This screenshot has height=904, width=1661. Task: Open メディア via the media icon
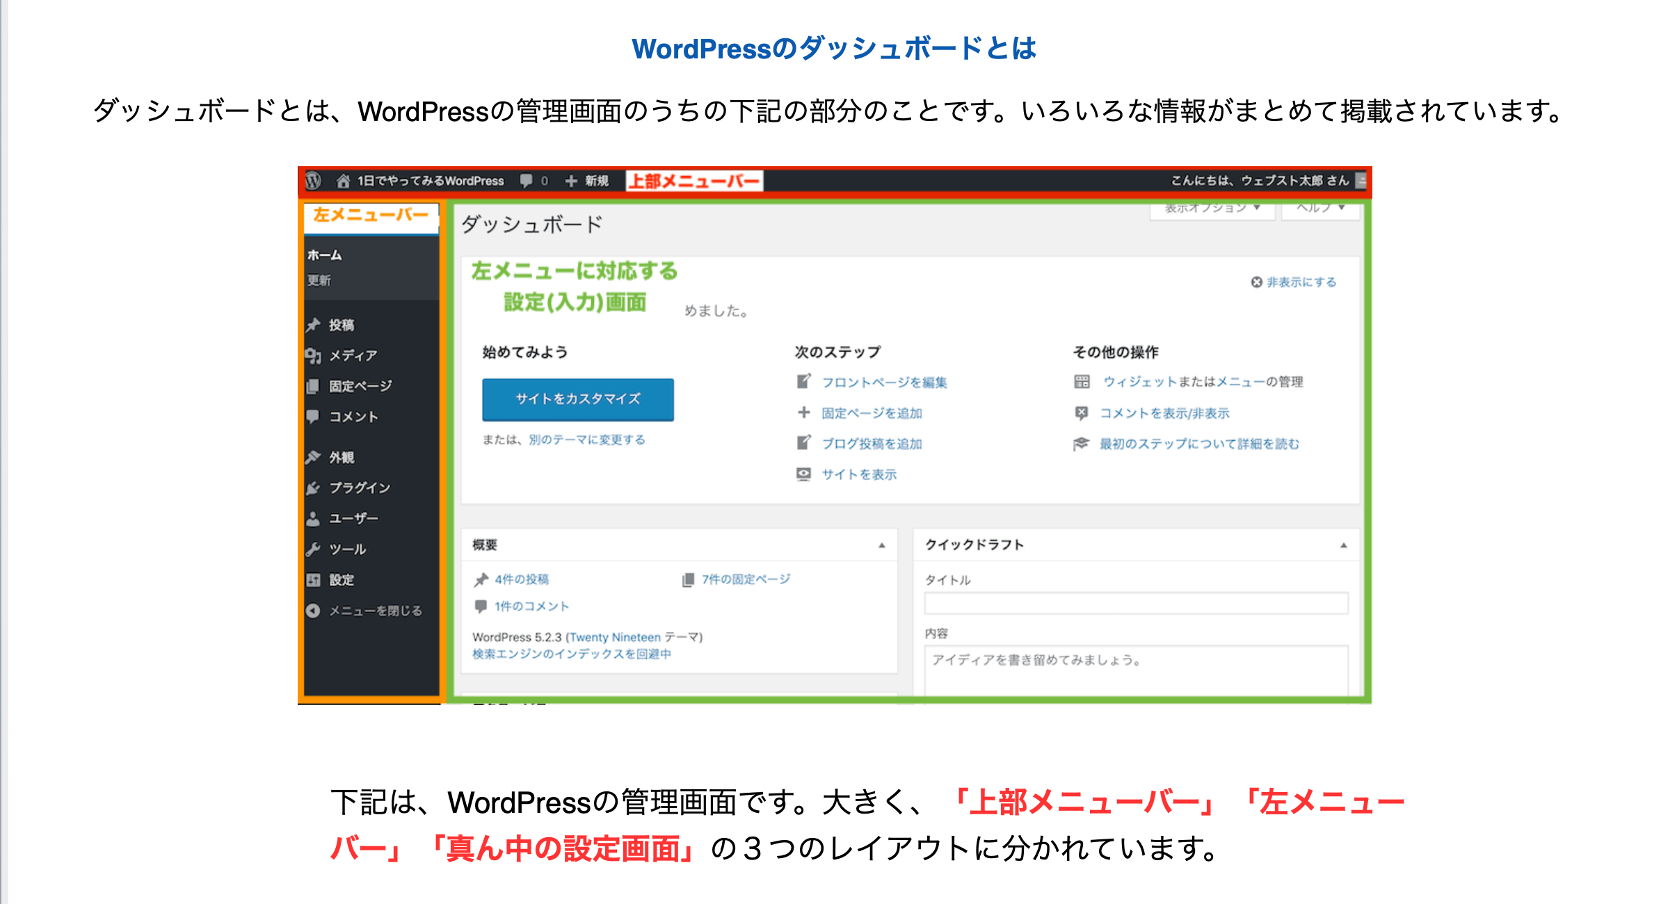coord(314,355)
